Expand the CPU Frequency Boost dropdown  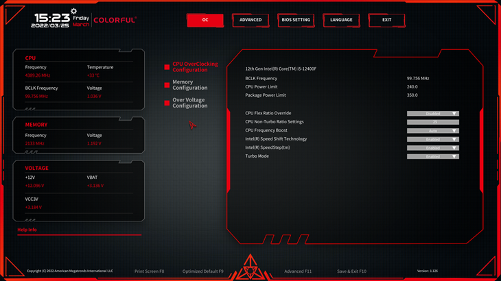432,130
